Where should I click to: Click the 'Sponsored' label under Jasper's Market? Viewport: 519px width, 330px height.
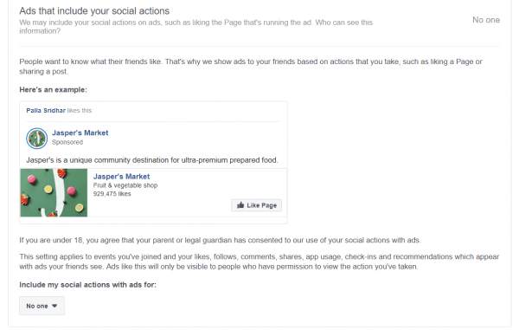tap(67, 142)
